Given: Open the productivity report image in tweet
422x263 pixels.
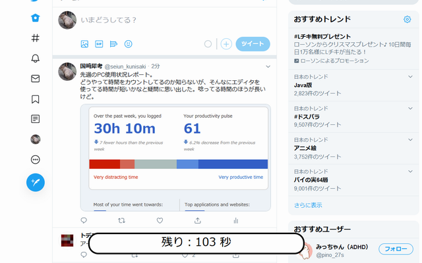Looking at the screenshot, I should [175, 158].
